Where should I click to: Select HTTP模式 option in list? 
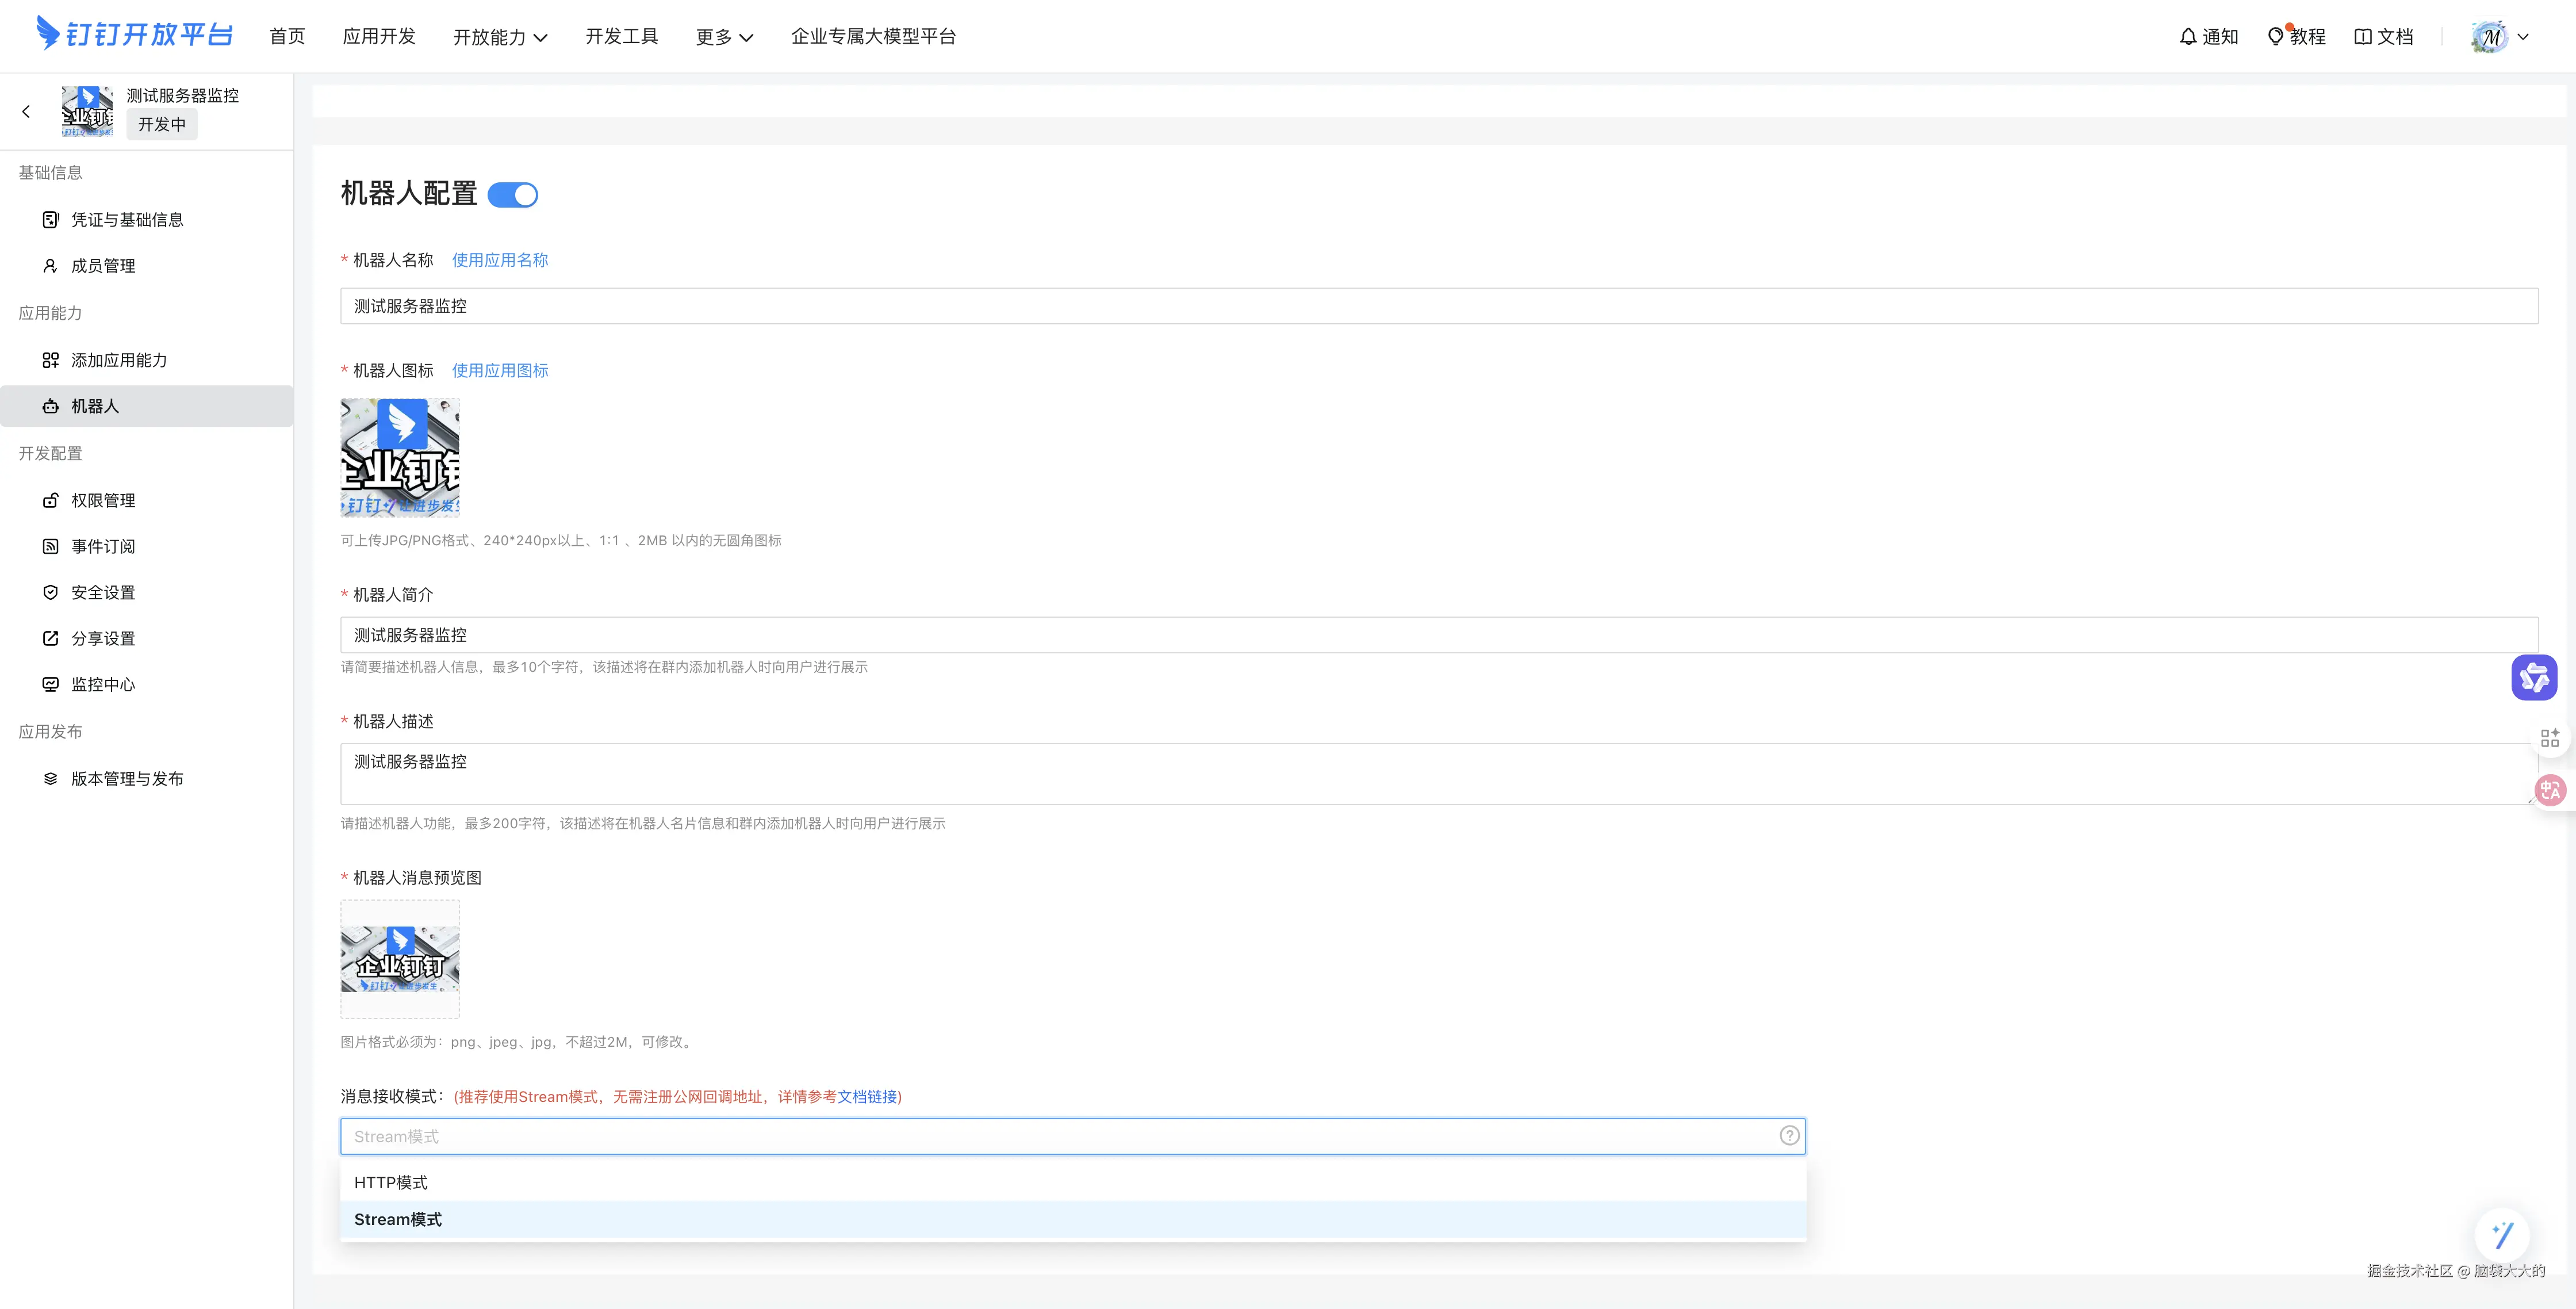pyautogui.click(x=391, y=1183)
